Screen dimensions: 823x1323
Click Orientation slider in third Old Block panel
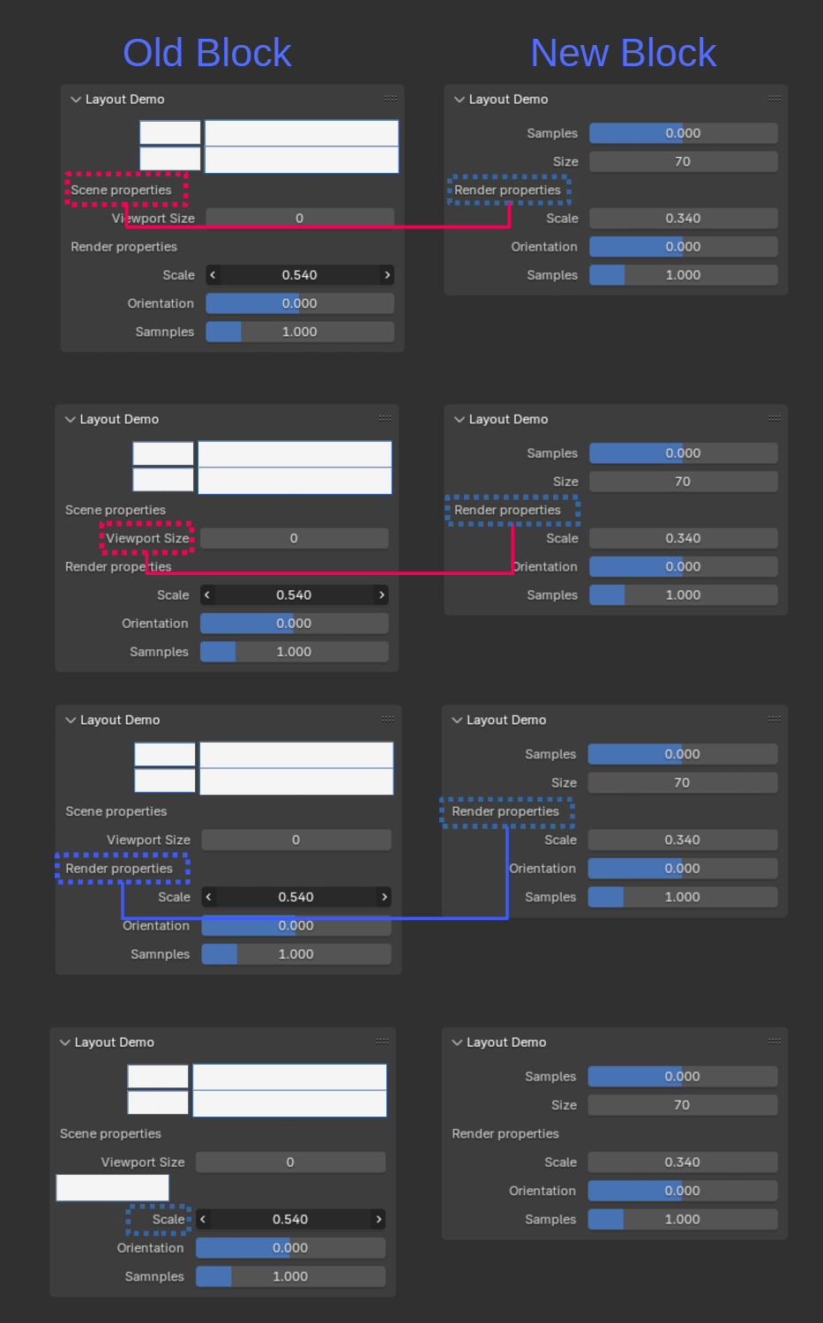coord(296,926)
